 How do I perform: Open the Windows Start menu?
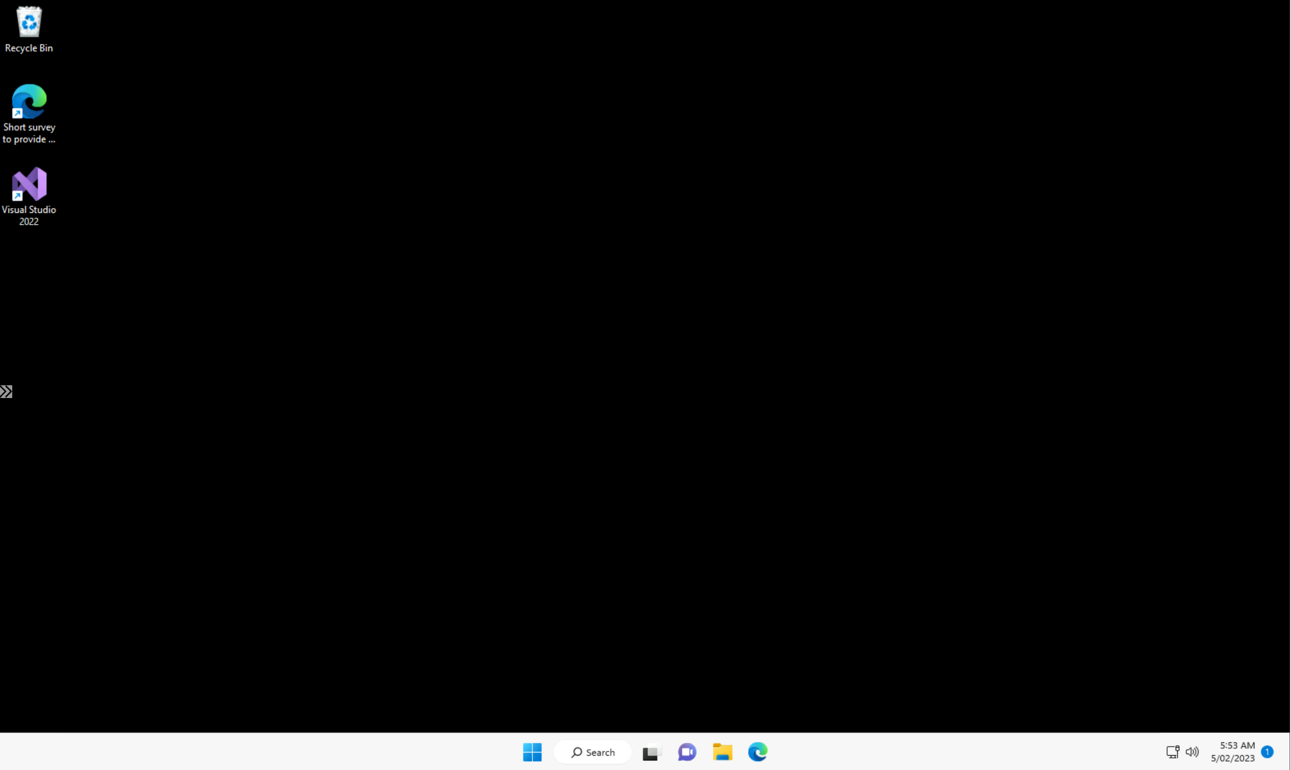pos(532,752)
